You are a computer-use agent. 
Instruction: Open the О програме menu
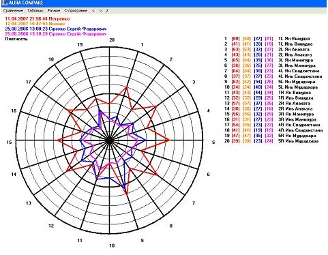tap(76, 11)
